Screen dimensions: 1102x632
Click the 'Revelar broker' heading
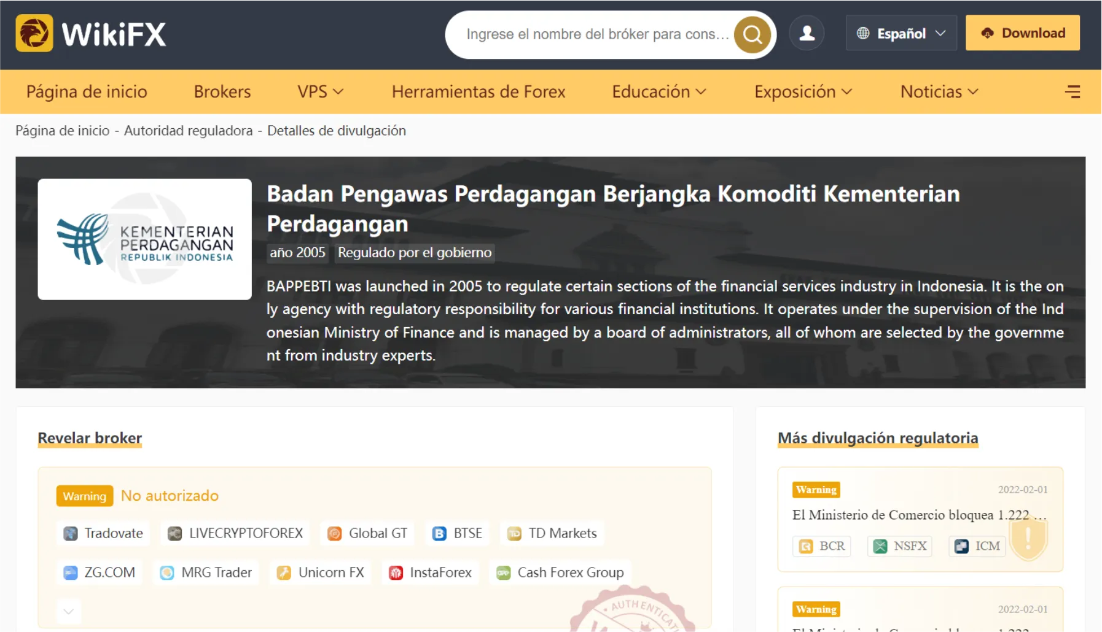point(90,438)
